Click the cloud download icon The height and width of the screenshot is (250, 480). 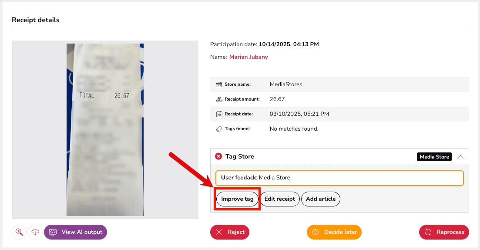35,232
